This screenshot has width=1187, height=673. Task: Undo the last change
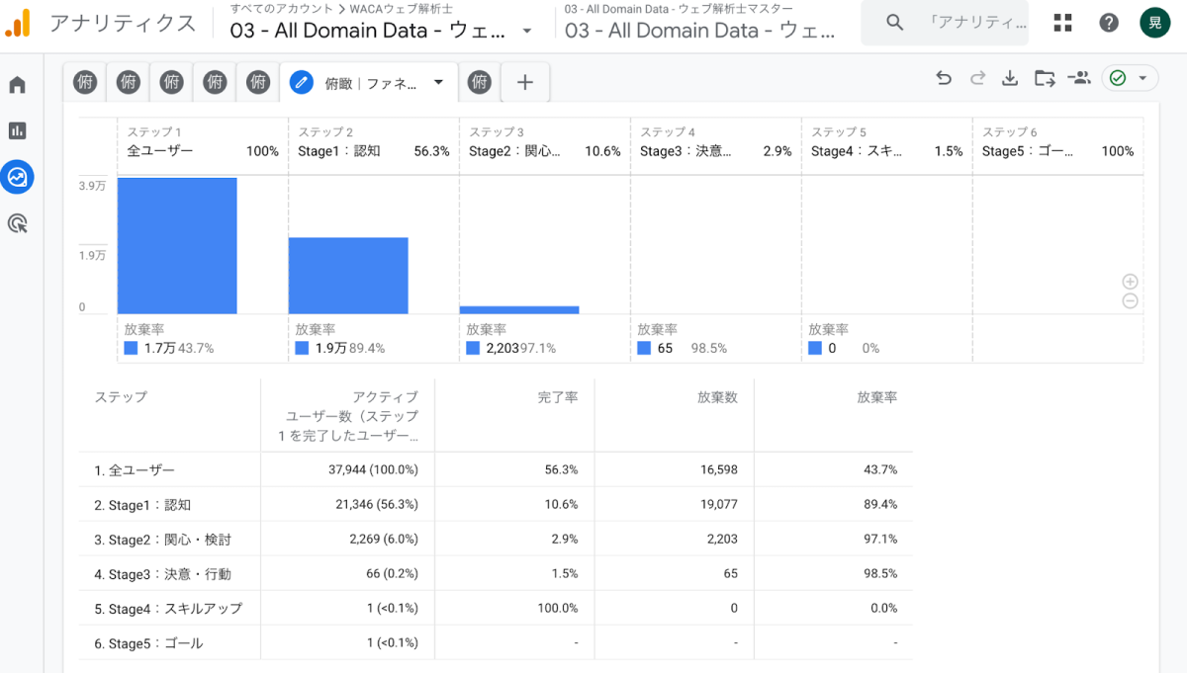tap(944, 78)
